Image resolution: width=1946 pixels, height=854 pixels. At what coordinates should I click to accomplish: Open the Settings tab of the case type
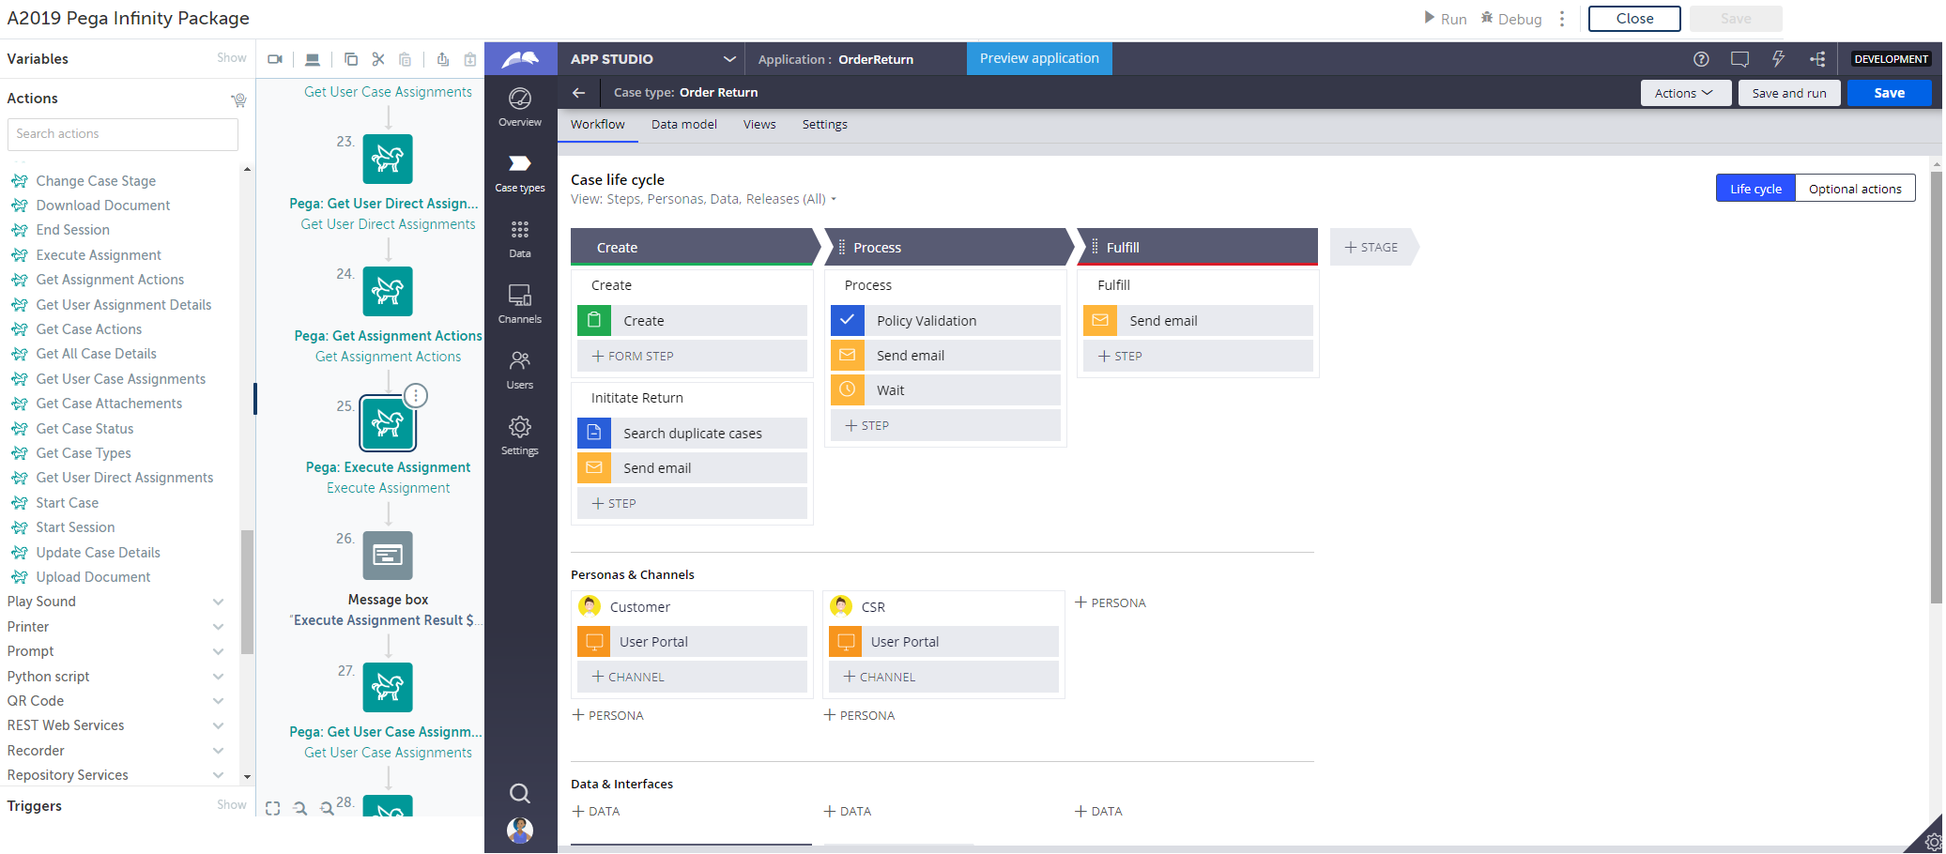[825, 125]
